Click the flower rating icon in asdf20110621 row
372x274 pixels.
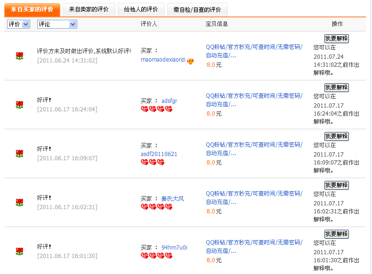19,154
